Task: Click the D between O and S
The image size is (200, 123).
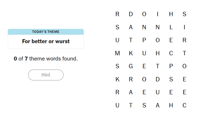Action: coord(158,79)
